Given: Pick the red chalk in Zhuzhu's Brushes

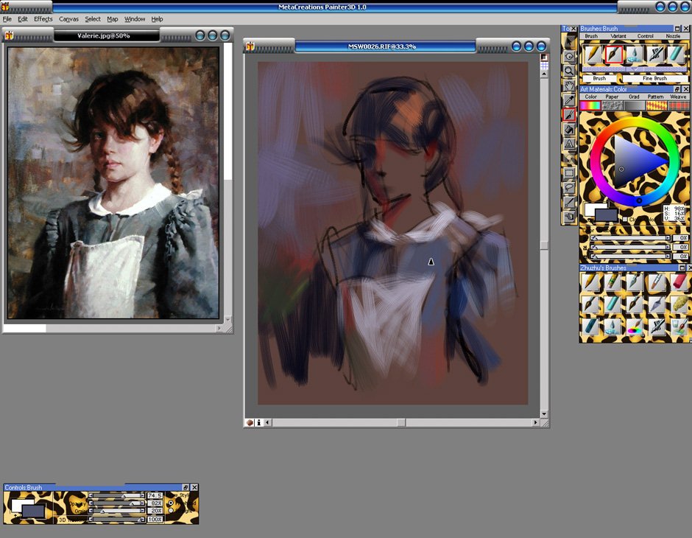Looking at the screenshot, I should click(679, 282).
